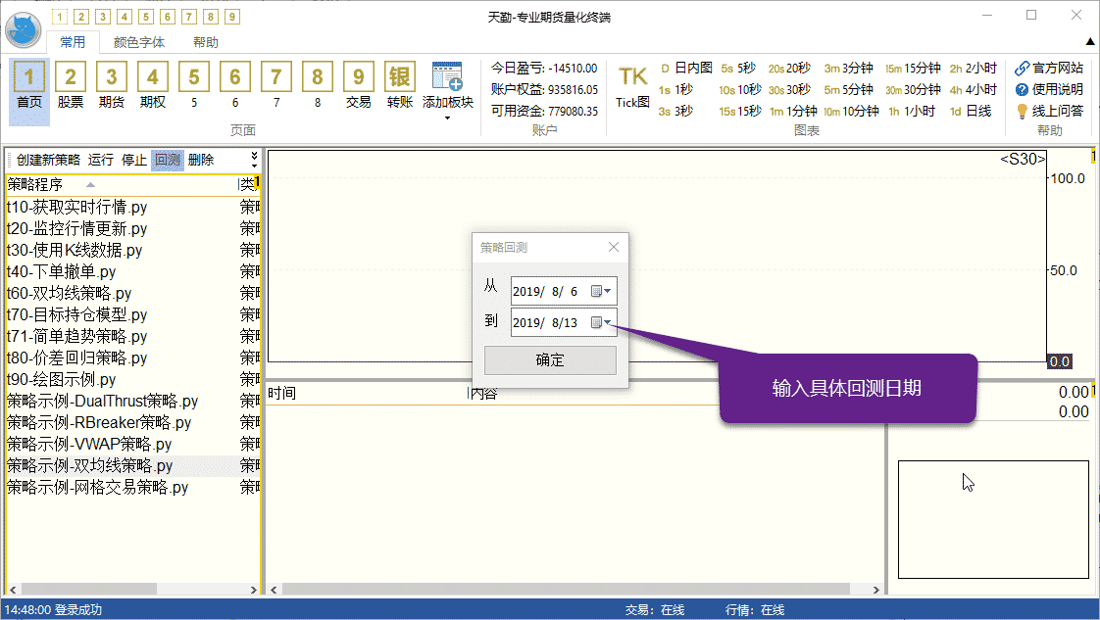Open the 股票 page icon

tap(71, 85)
